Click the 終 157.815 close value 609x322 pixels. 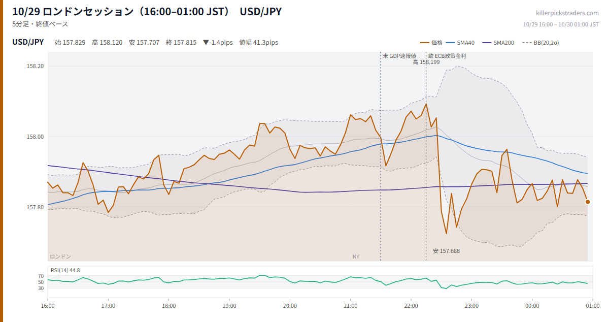coord(181,43)
